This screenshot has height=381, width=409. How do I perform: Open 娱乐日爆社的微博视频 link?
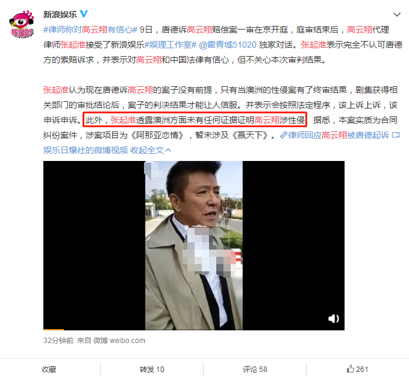click(86, 150)
